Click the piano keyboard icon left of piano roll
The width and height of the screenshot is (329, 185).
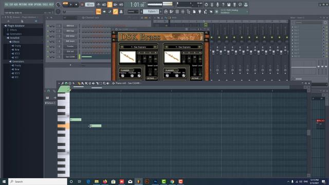pyautogui.click(x=47, y=98)
